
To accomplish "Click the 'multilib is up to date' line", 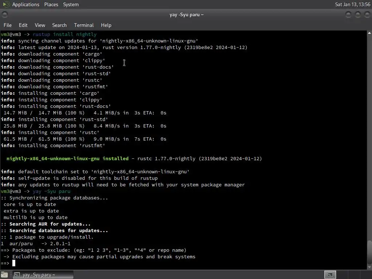I will point(35,218).
